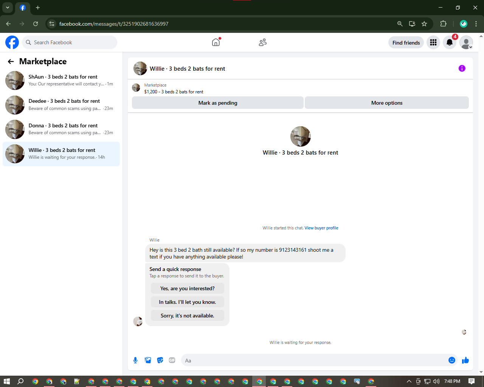This screenshot has width=484, height=387.
Task: Send quick response 'Yes, are you interested?'
Action: pos(188,288)
